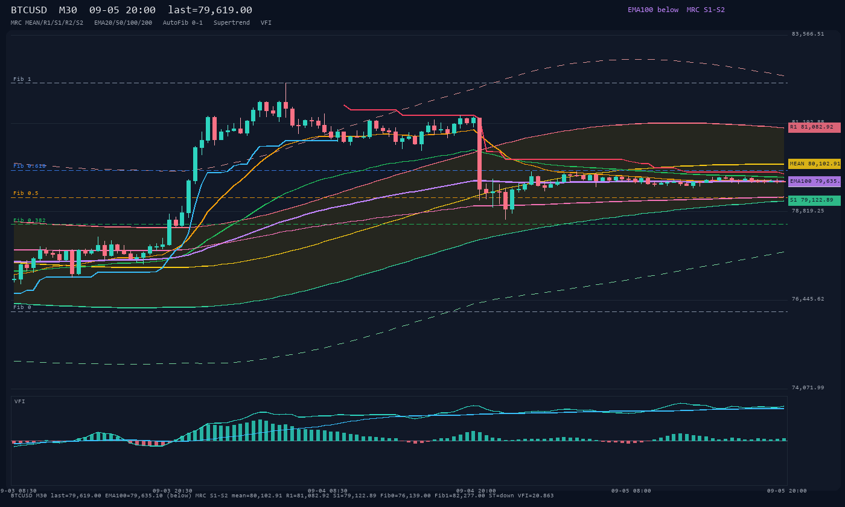Click "Fib0=76,139.00" in the bottom status line
This screenshot has height=507, width=845.
pyautogui.click(x=406, y=496)
